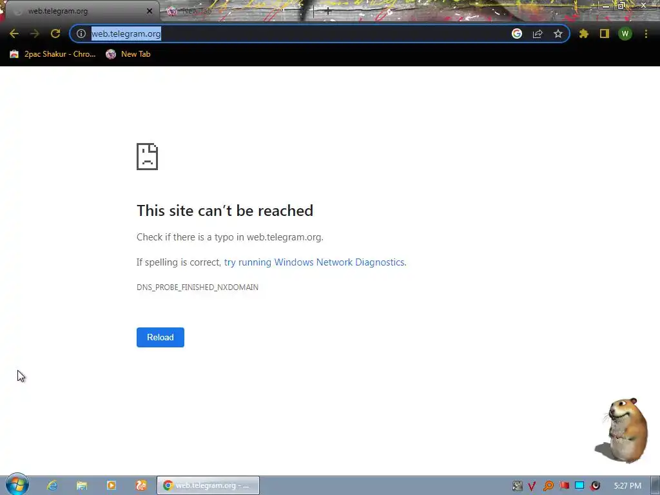Open the clock showing 5:27 PM
660x495 pixels.
point(627,486)
